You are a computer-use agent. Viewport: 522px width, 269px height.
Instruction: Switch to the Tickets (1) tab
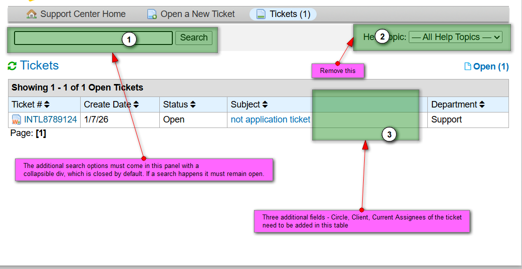click(x=290, y=14)
